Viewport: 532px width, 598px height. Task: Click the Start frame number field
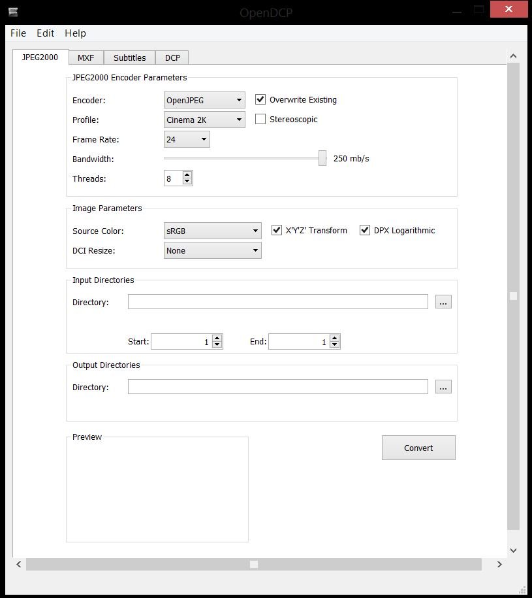[x=181, y=342]
